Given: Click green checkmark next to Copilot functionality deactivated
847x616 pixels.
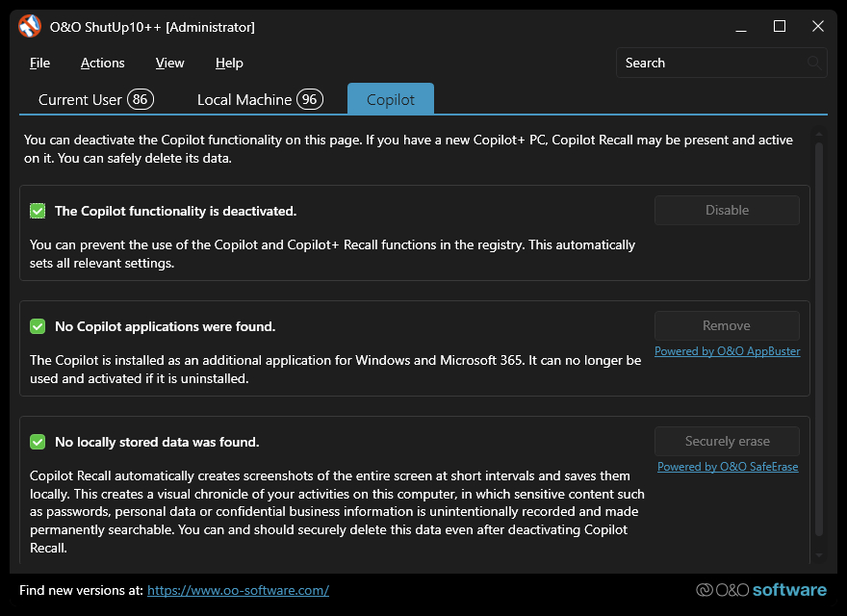Looking at the screenshot, I should 38,211.
